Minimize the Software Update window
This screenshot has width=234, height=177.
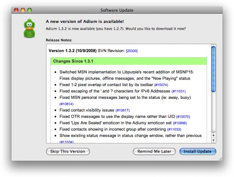23,10
